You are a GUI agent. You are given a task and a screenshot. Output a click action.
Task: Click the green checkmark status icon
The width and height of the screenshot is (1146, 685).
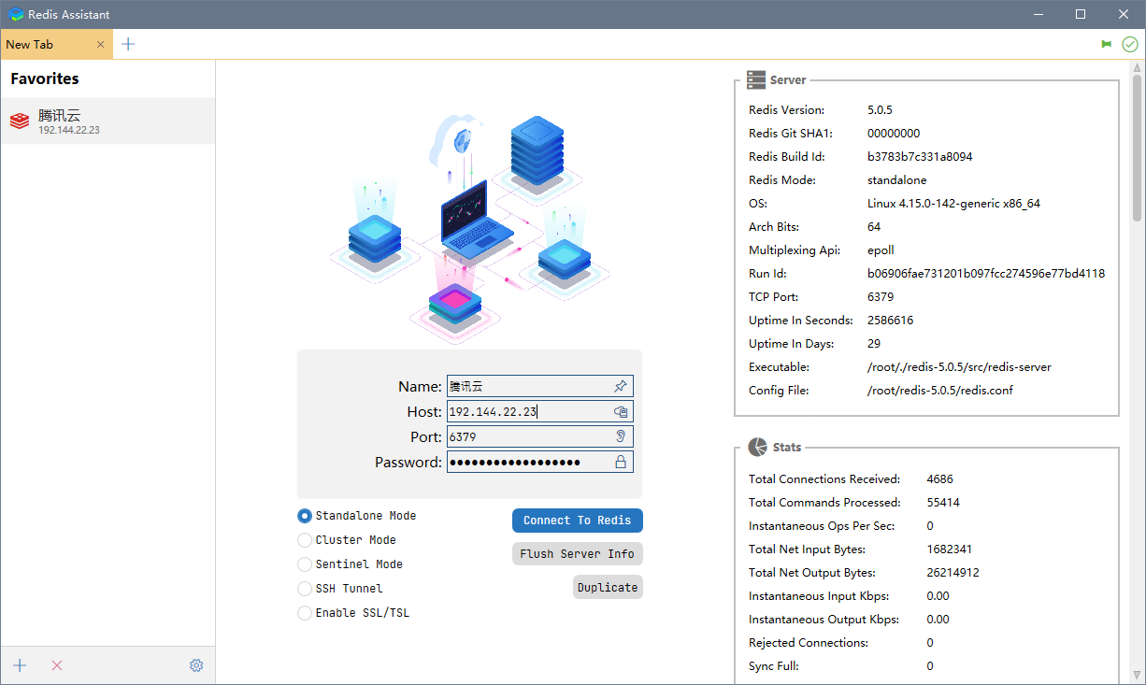click(x=1130, y=44)
